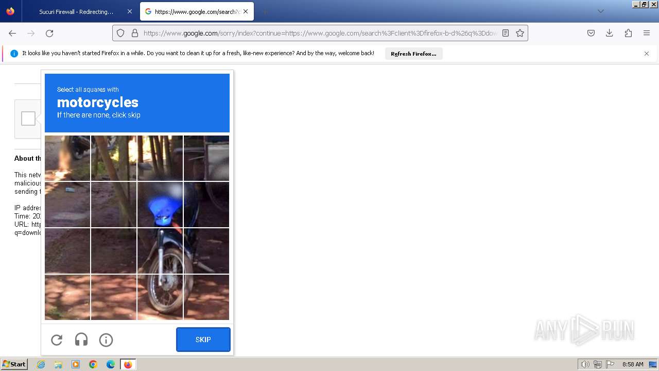Open the system tray volume icon
Image resolution: width=659 pixels, height=371 pixels.
(x=585, y=364)
